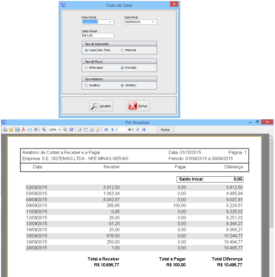Click the Visualiza button

point(101,106)
